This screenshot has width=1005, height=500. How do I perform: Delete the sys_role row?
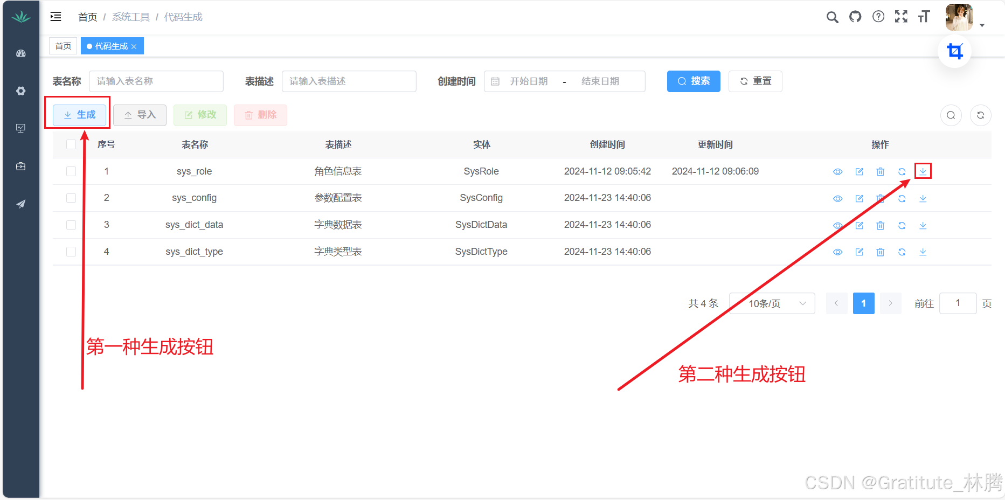pyautogui.click(x=881, y=172)
